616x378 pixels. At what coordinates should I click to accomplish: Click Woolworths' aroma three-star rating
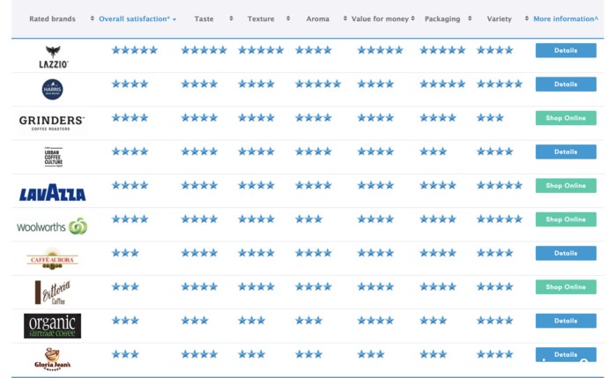coord(308,219)
